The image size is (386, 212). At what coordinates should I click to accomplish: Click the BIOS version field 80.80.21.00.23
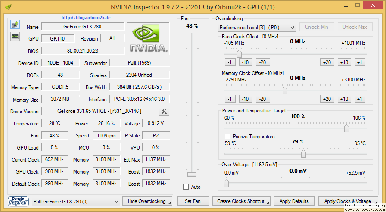coord(82,51)
